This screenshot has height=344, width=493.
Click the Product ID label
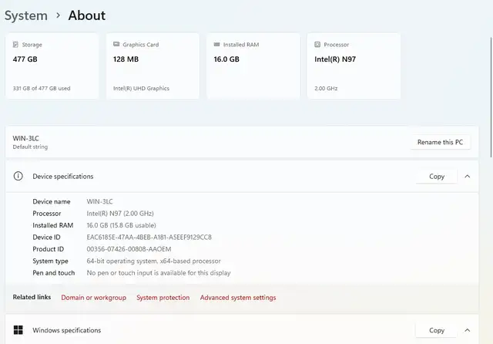pyautogui.click(x=48, y=249)
